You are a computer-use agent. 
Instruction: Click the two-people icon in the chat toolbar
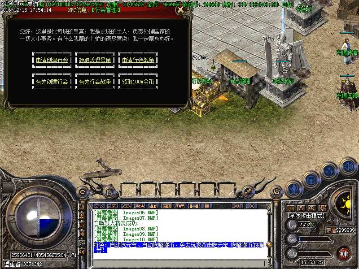coord(153,206)
